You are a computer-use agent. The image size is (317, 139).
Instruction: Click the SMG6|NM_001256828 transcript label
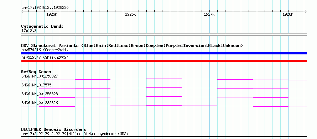click(40, 94)
